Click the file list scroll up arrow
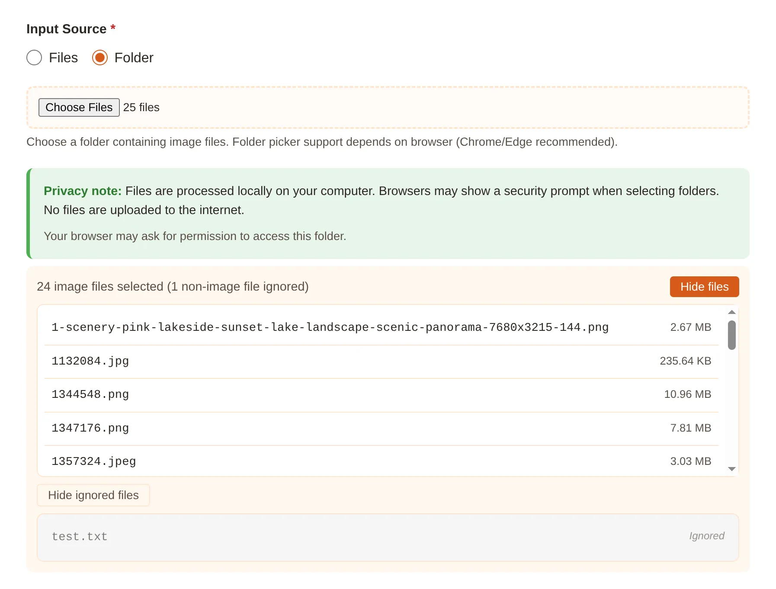This screenshot has height=589, width=776. tap(731, 312)
